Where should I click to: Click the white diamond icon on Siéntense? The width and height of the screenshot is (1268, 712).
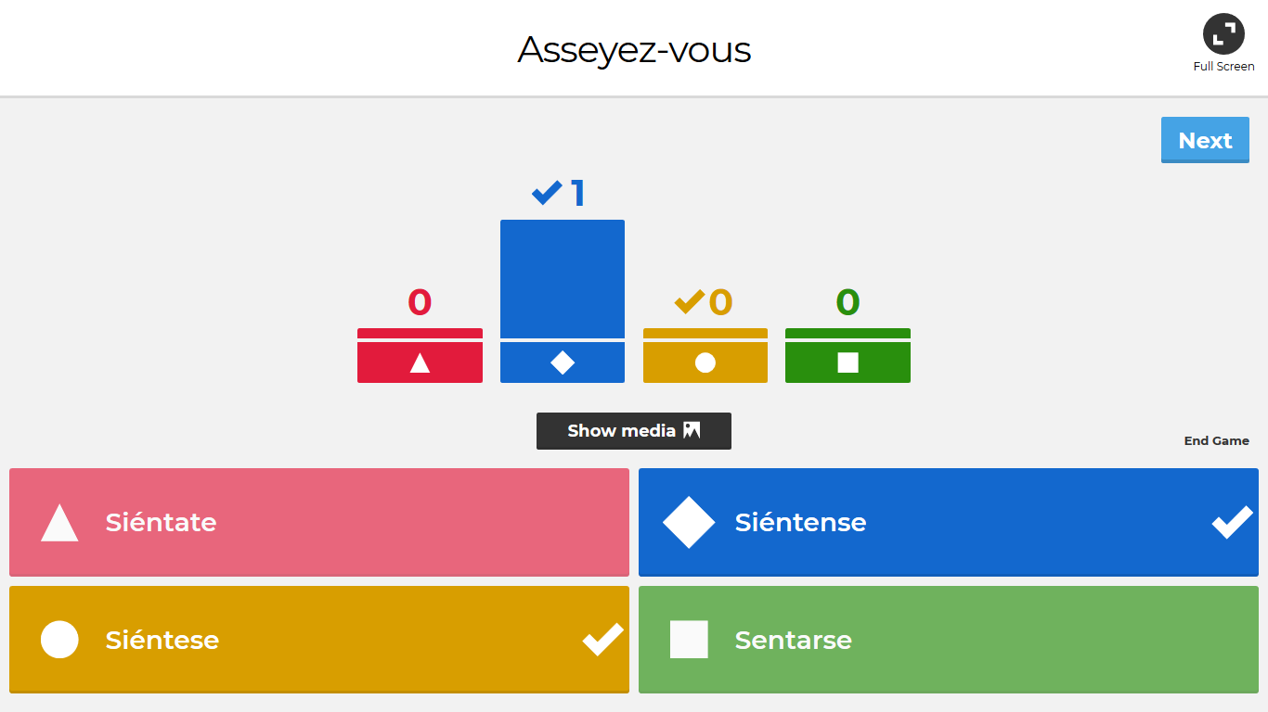click(689, 523)
